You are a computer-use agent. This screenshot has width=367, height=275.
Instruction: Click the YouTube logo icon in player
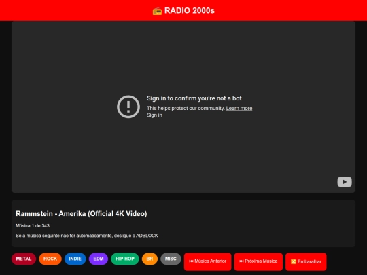click(x=345, y=182)
